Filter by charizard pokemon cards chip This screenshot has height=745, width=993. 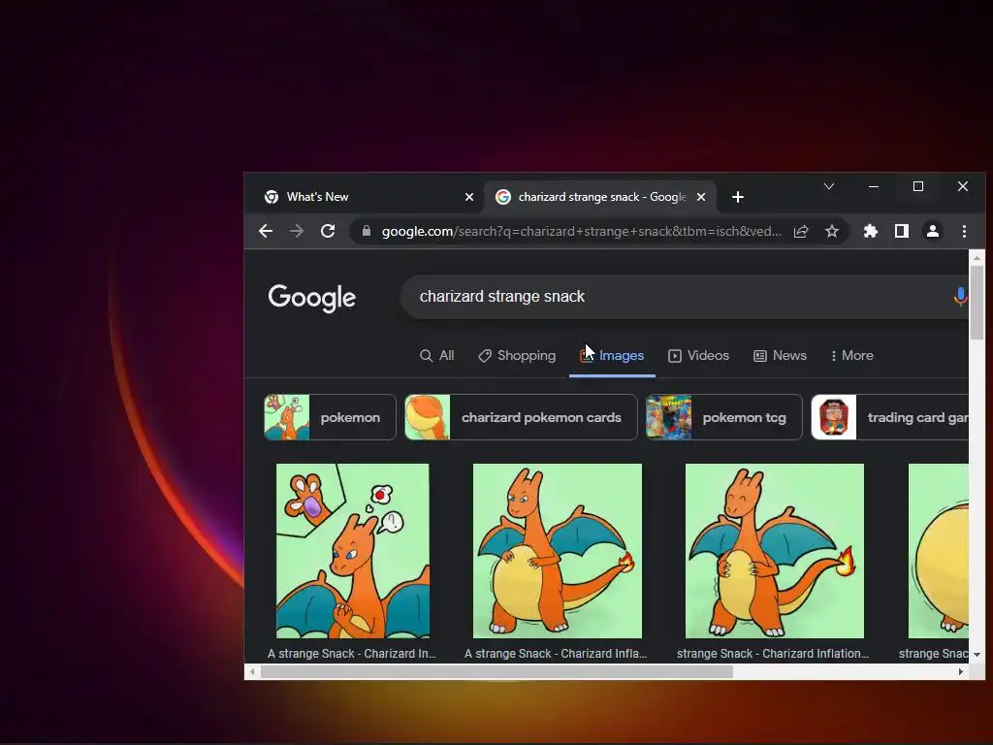point(521,417)
